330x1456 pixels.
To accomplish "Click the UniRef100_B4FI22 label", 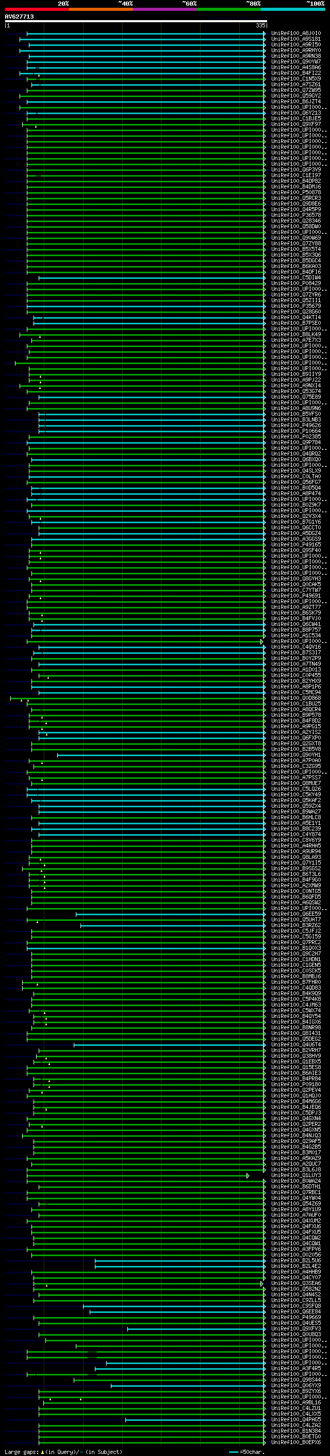I will click(295, 73).
